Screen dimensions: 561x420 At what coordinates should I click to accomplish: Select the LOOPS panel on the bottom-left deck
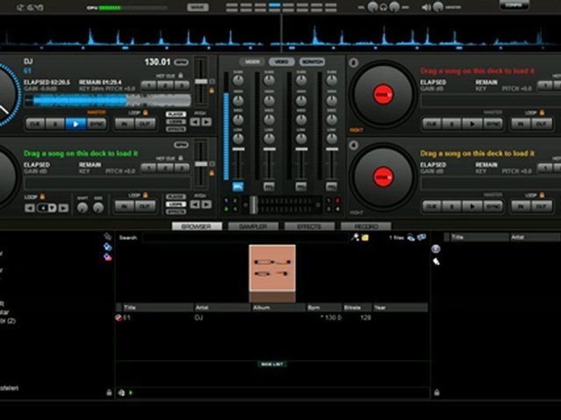tap(176, 204)
